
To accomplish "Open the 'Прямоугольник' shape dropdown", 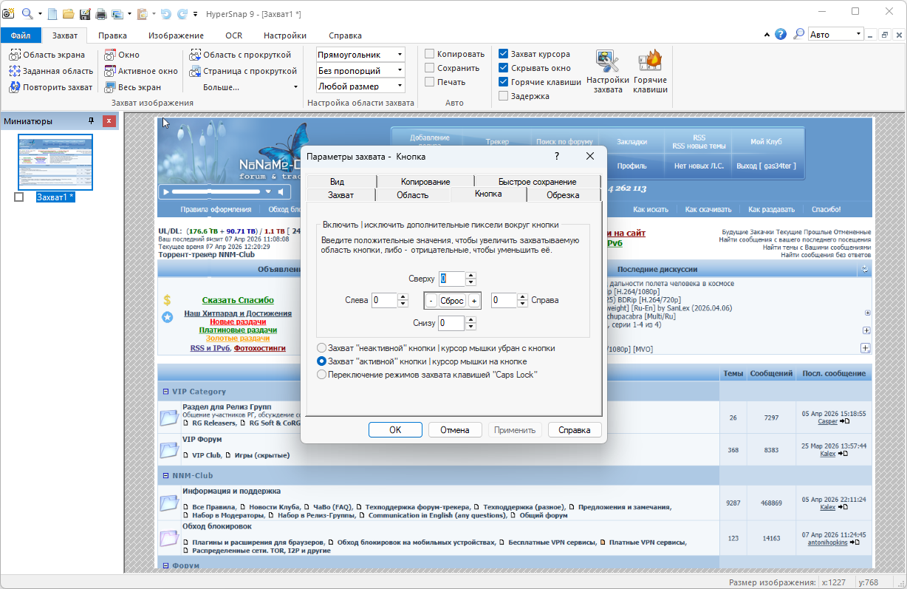I will click(400, 55).
